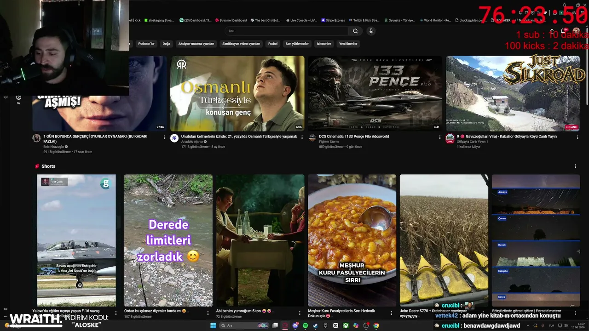This screenshot has height=331, width=589.
Task: Play the Osmanlı Türkçesiyle konuşan genç thumbnail
Action: [237, 93]
